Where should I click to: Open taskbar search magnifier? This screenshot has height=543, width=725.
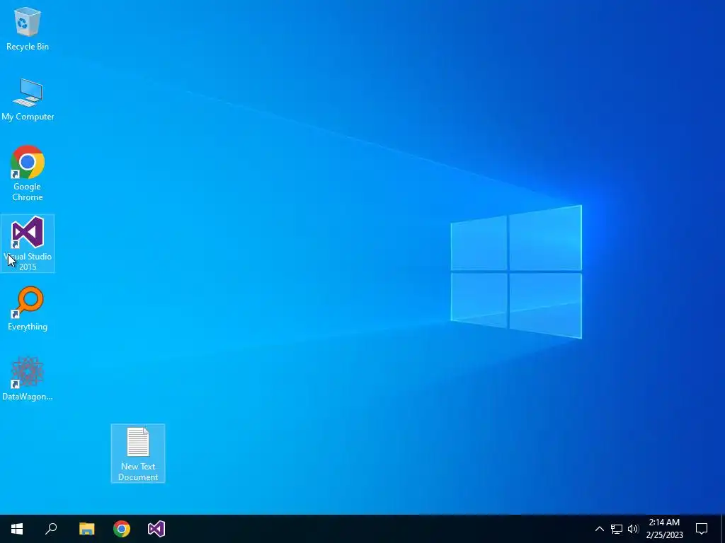point(51,529)
